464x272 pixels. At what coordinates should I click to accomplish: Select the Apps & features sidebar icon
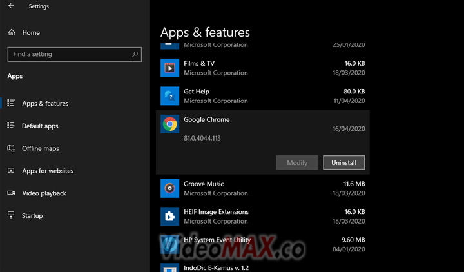point(11,103)
